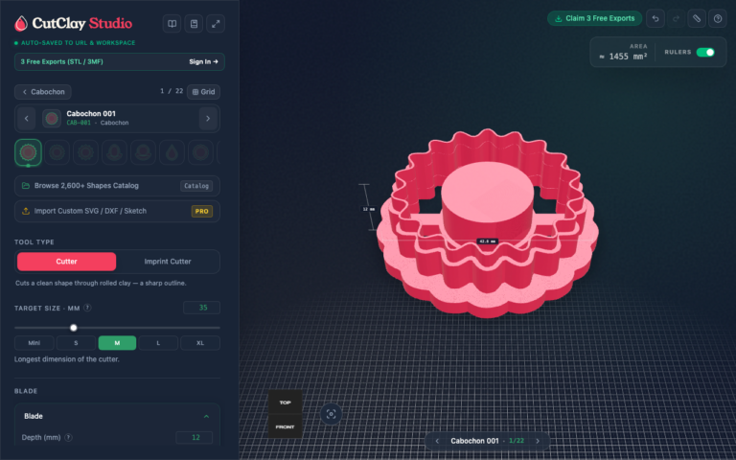736x460 pixels.
Task: Select the teardrop shape thumbnail
Action: pos(172,152)
